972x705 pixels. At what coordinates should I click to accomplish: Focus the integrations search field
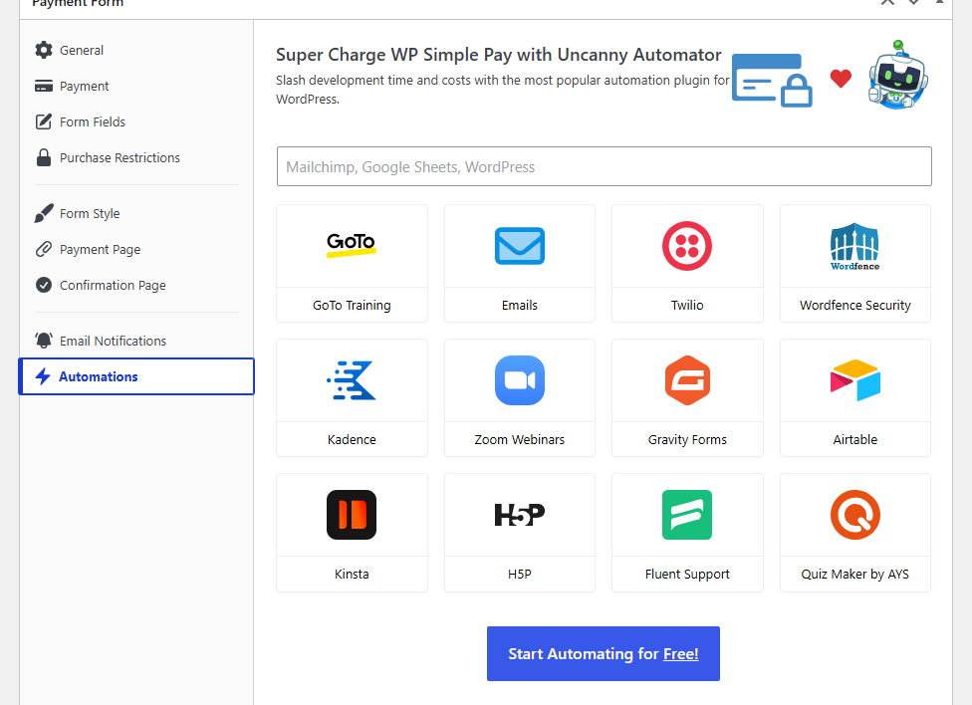pyautogui.click(x=605, y=166)
